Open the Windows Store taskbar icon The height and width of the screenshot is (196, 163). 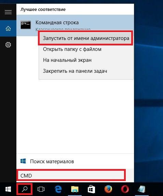tap(91, 189)
